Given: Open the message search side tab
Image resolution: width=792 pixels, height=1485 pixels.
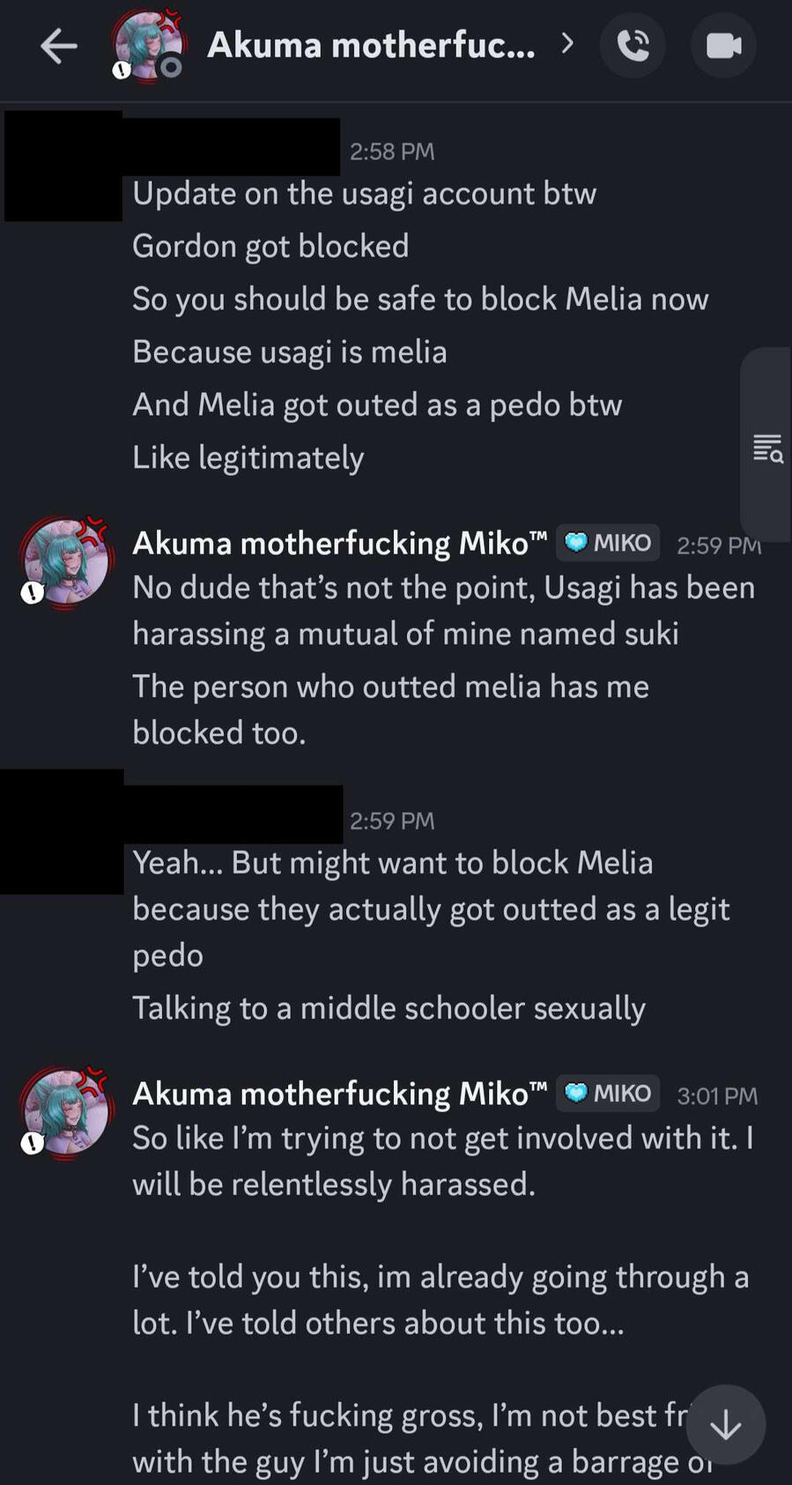Looking at the screenshot, I should point(767,448).
